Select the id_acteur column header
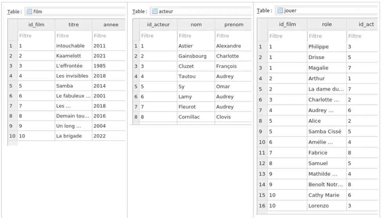Image resolution: width=382 pixels, height=218 pixels. pos(158,25)
